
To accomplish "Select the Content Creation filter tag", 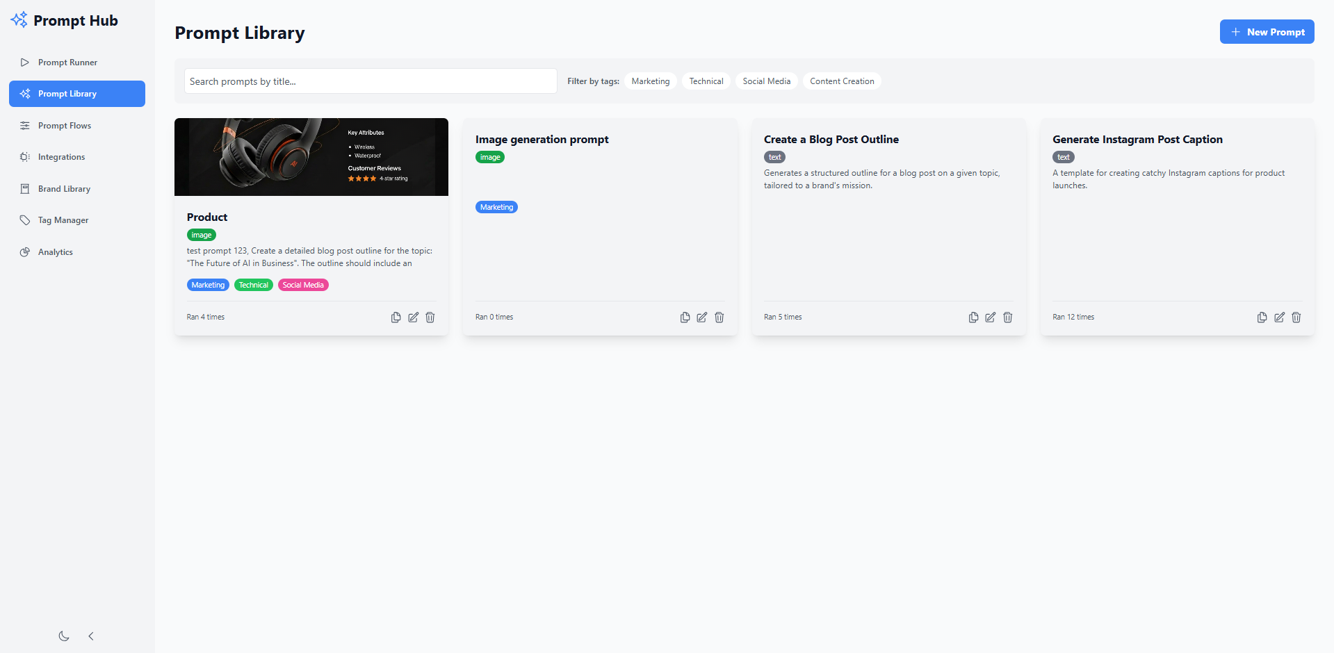I will tap(841, 81).
